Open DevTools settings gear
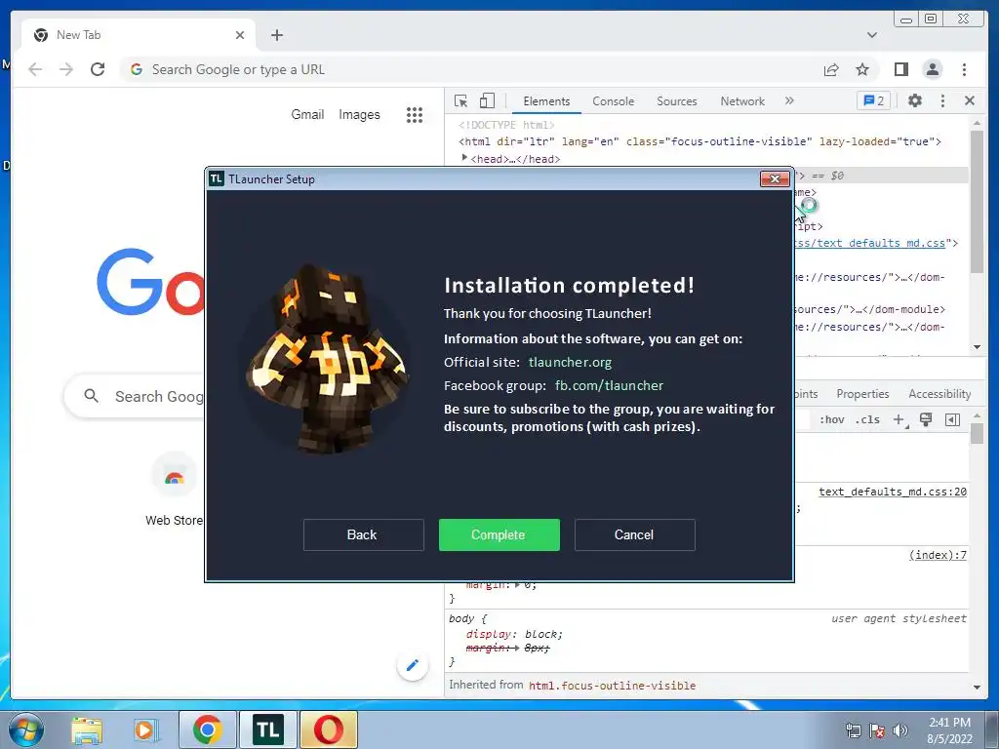The image size is (999, 749). pyautogui.click(x=915, y=100)
